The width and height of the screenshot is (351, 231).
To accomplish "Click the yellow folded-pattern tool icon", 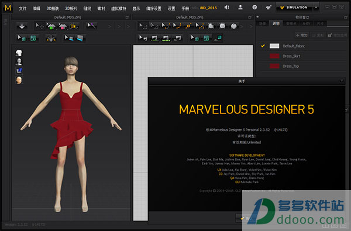I will coord(74,26).
